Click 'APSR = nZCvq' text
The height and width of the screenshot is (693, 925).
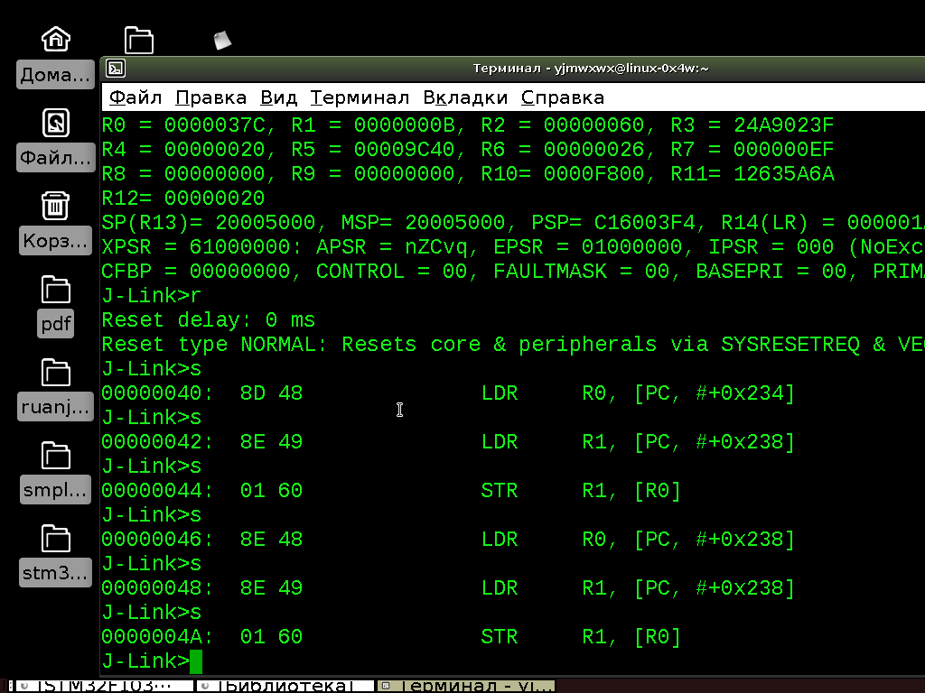pyautogui.click(x=392, y=247)
